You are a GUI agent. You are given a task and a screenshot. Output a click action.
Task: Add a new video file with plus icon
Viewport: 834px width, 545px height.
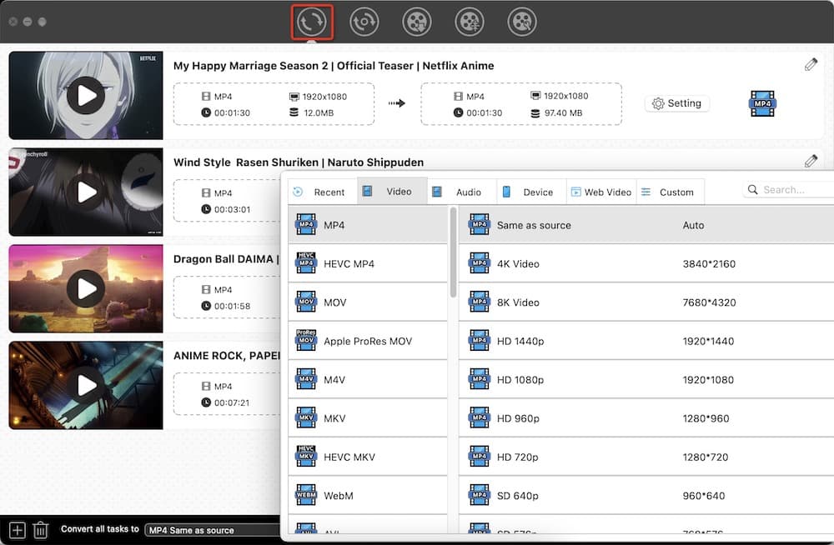pos(16,529)
